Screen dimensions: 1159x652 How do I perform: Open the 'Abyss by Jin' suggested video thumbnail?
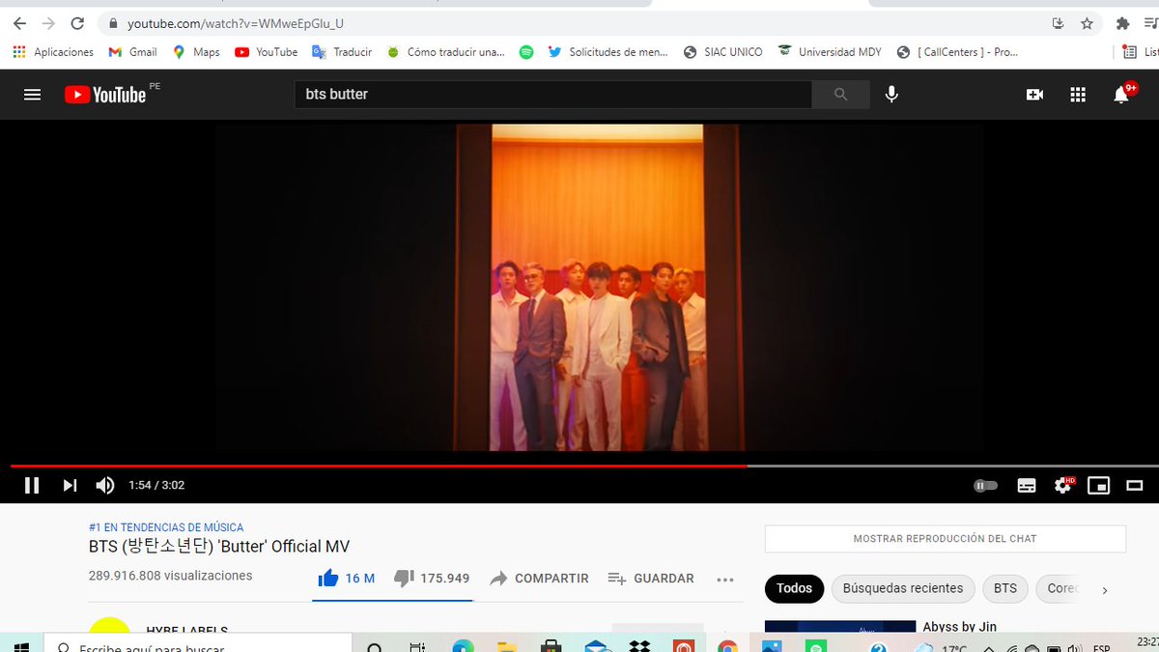[840, 626]
